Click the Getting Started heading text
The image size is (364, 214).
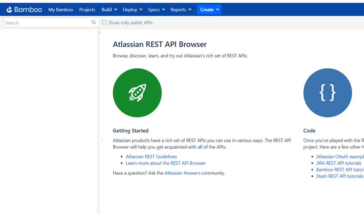click(x=131, y=130)
